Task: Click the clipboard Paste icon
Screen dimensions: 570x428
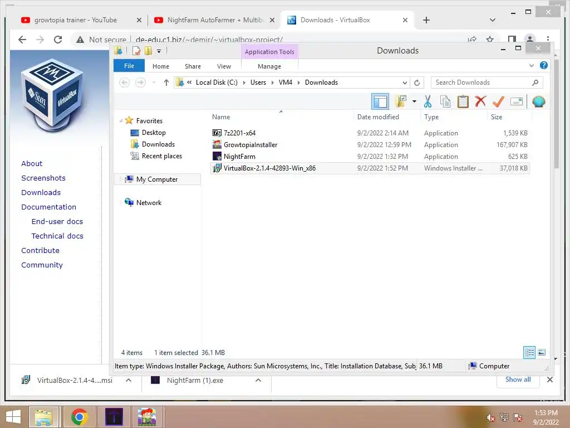Action: coord(463,101)
